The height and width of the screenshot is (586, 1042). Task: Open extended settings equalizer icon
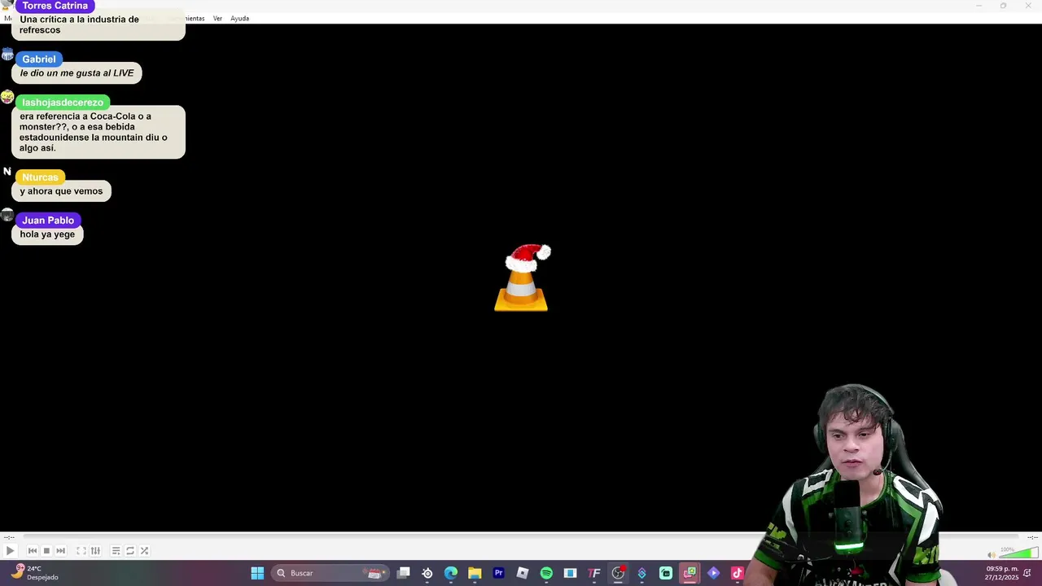click(x=95, y=551)
